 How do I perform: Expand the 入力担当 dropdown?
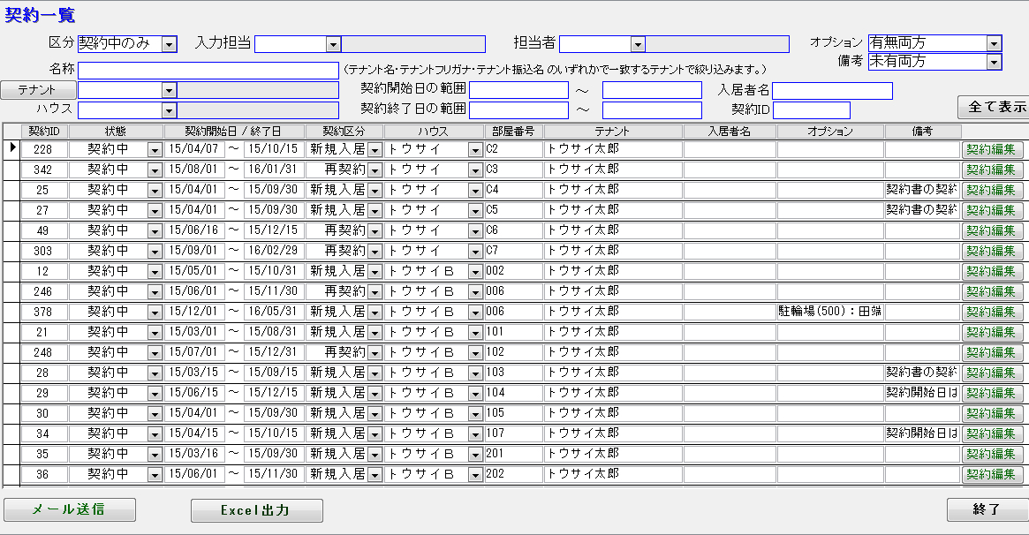(333, 44)
